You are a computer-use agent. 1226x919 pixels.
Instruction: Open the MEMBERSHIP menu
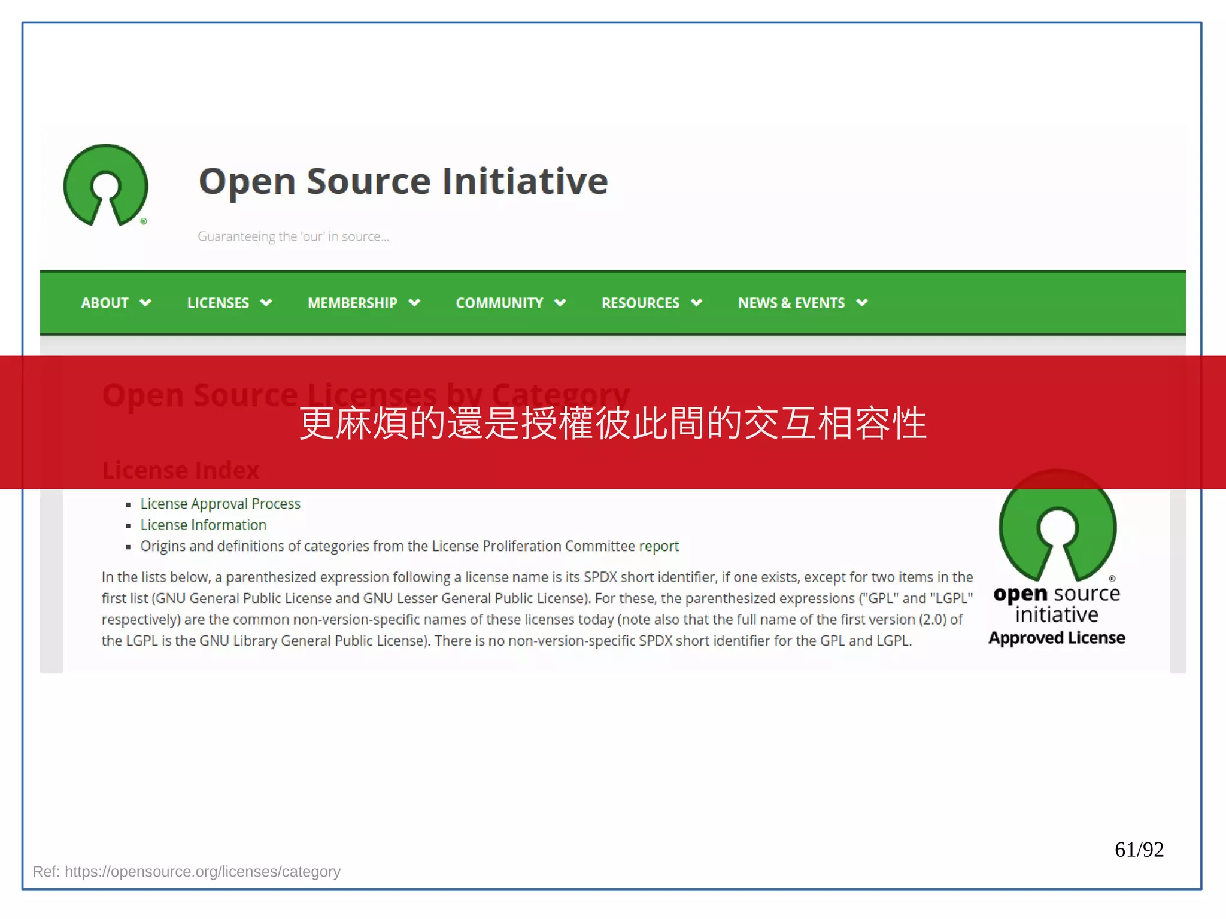click(352, 303)
